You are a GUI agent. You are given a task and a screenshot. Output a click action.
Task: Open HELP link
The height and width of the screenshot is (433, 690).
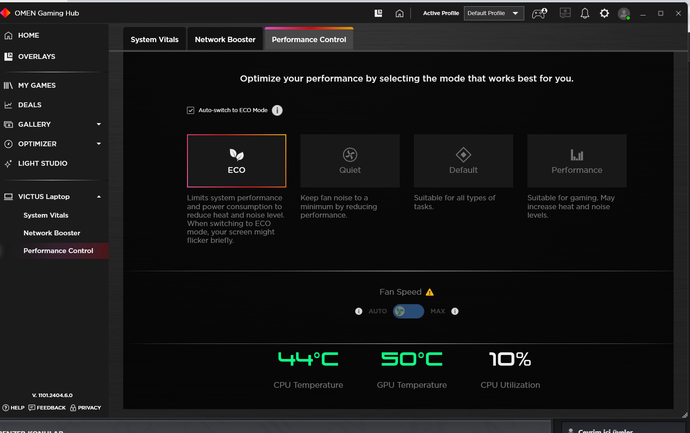click(x=14, y=408)
